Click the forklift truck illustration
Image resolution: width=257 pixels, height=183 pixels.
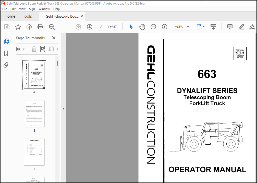coord(206,137)
